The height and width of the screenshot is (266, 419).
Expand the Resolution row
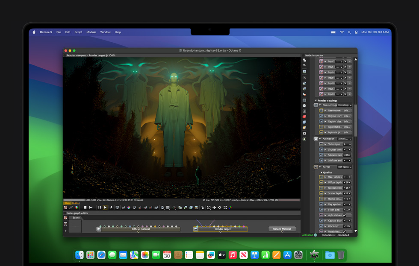tap(325, 111)
